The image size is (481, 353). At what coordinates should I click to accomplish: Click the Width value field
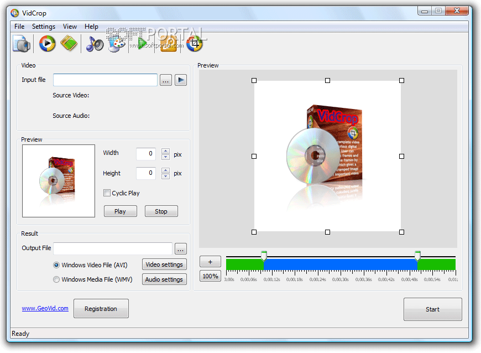tap(146, 154)
